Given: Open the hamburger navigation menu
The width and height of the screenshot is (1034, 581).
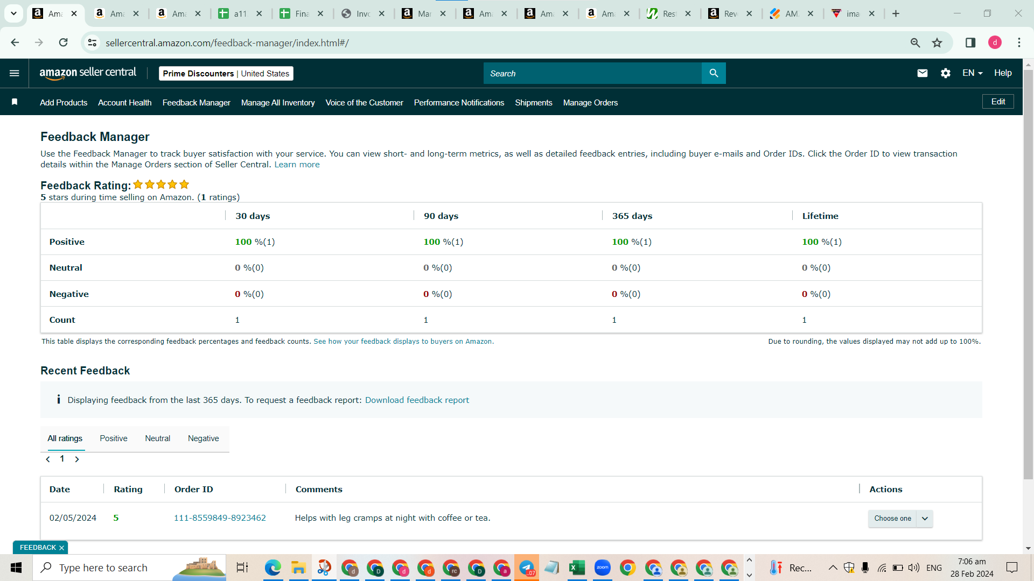Looking at the screenshot, I should [15, 73].
